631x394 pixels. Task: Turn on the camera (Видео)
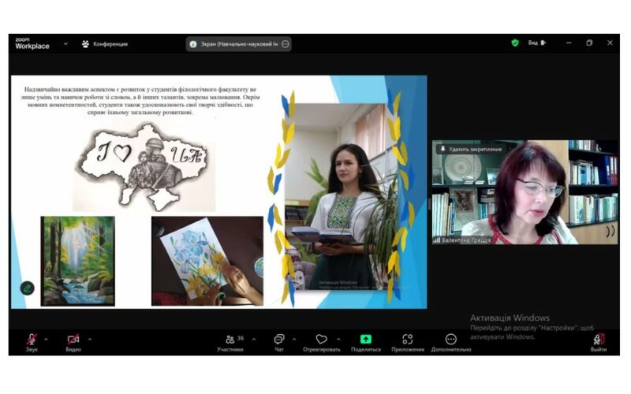click(73, 340)
